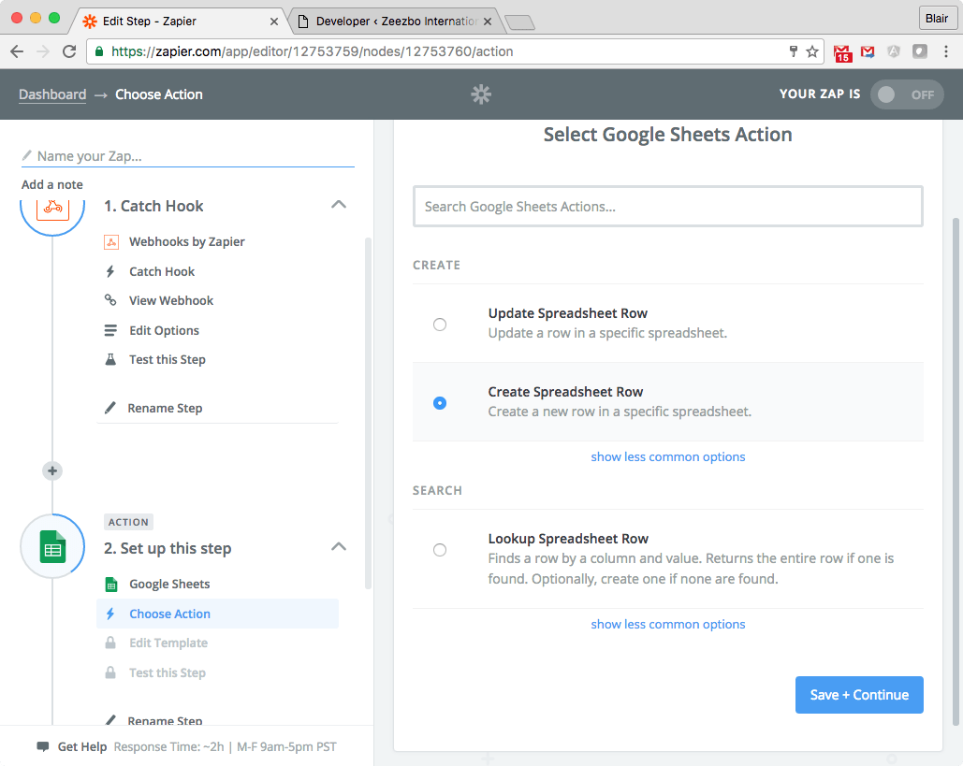Image resolution: width=963 pixels, height=766 pixels.
Task: Click Save + Continue button
Action: point(859,695)
